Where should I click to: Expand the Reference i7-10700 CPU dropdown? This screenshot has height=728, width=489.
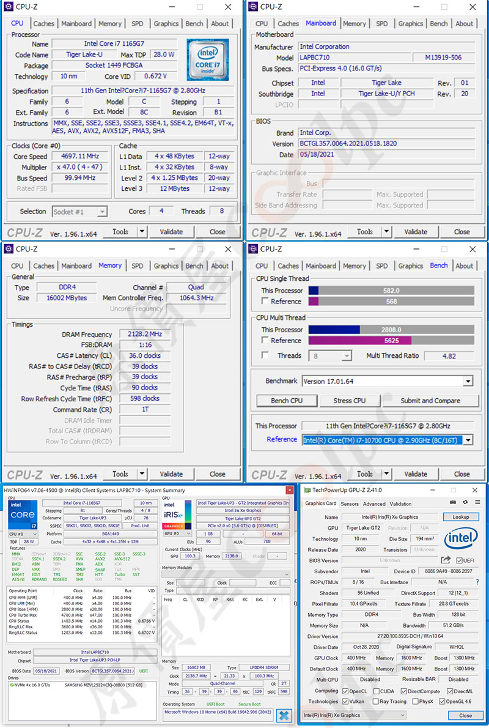pos(468,440)
